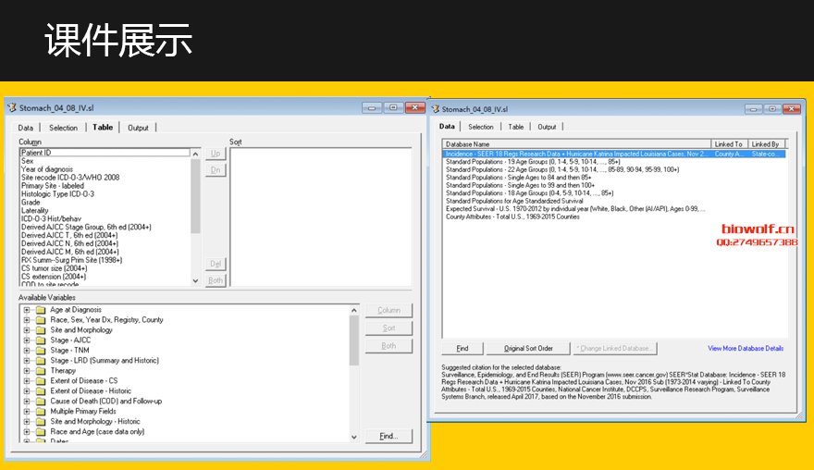Expand the Stage - TNM folder

point(27,351)
